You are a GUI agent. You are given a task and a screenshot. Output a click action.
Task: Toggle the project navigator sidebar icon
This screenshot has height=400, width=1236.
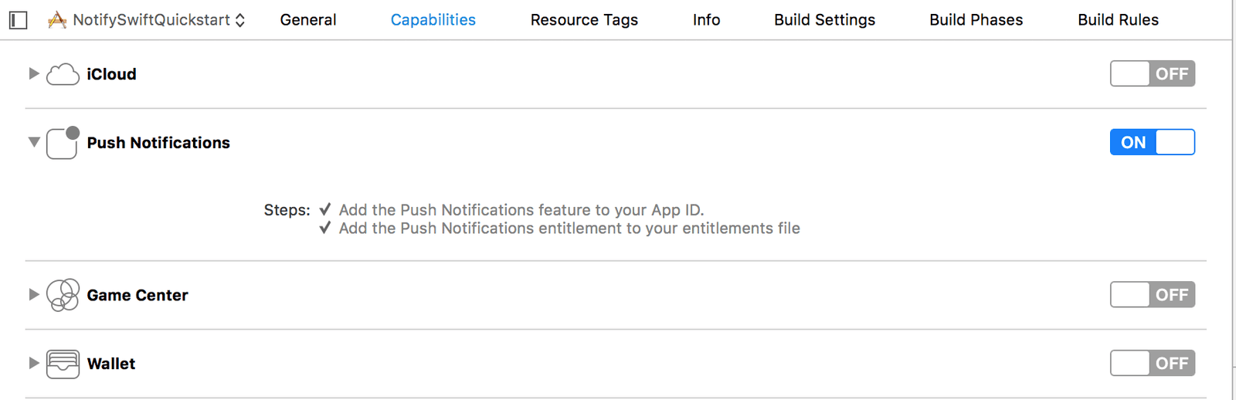(19, 20)
